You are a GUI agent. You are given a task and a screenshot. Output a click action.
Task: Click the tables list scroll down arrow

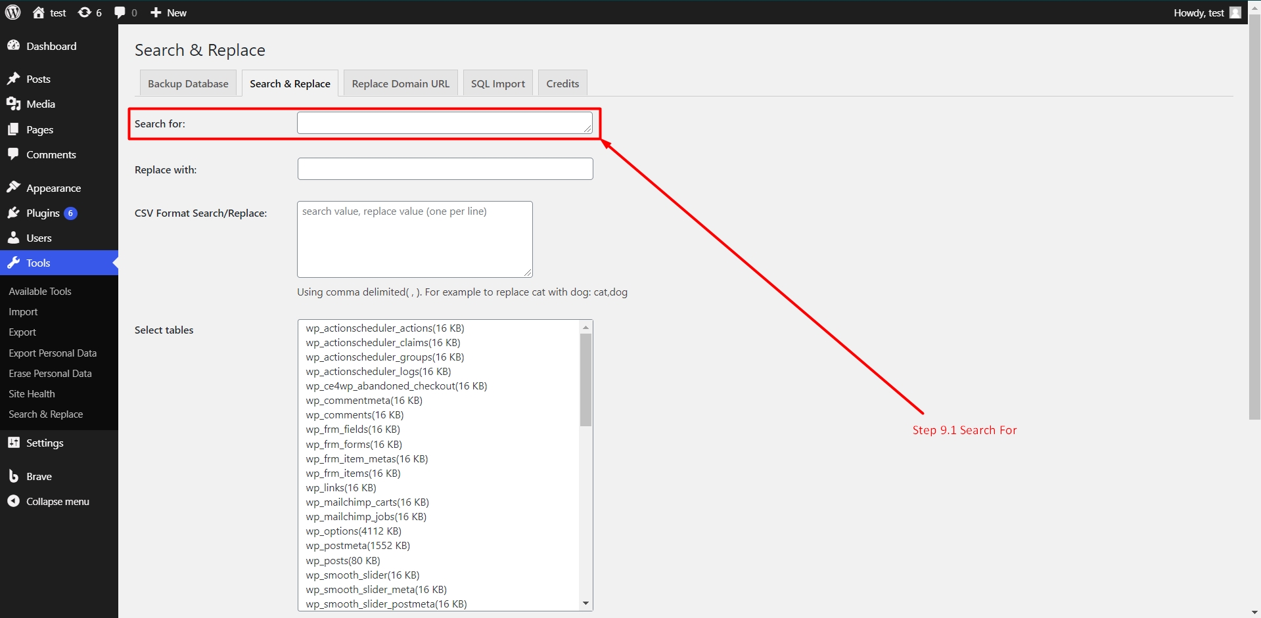coord(585,604)
